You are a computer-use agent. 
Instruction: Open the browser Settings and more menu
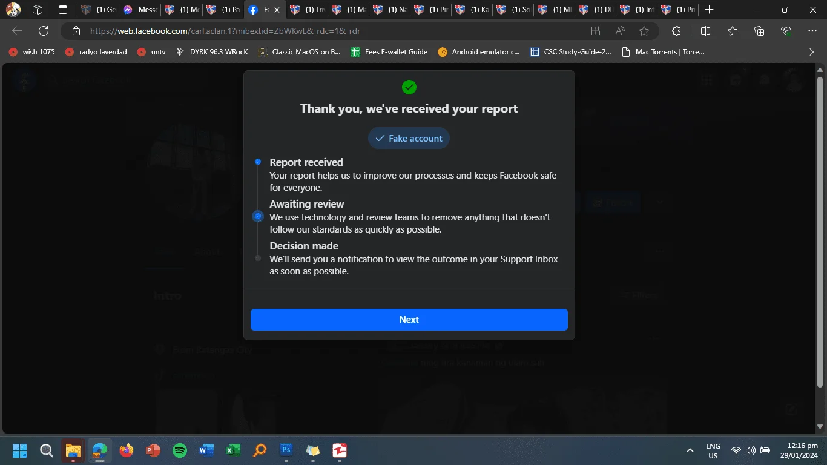tap(812, 31)
